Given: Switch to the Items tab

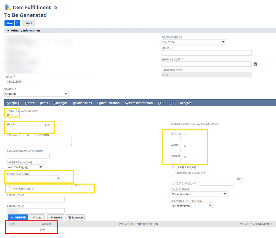Looking at the screenshot, I should tap(44, 103).
